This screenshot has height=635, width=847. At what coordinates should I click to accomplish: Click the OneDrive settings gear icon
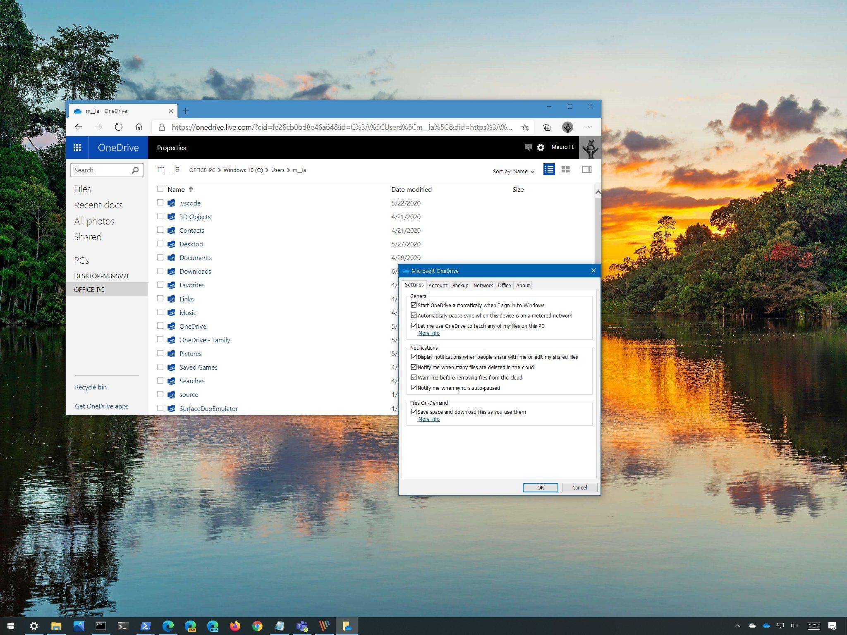tap(541, 148)
